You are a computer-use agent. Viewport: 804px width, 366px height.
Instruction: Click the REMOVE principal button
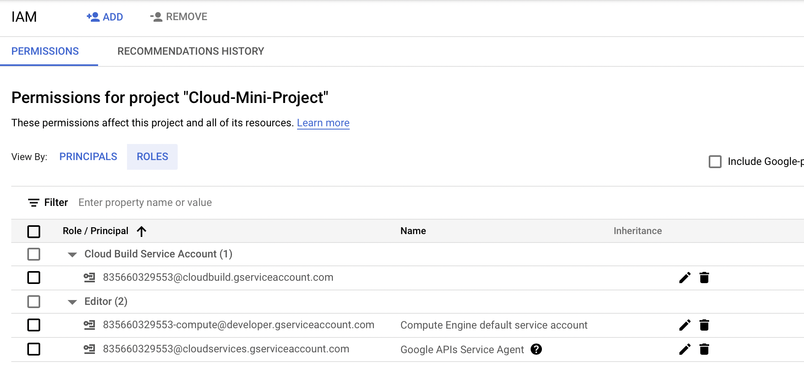[x=179, y=17]
